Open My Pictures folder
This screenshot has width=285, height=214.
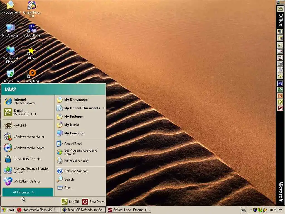tap(80, 116)
